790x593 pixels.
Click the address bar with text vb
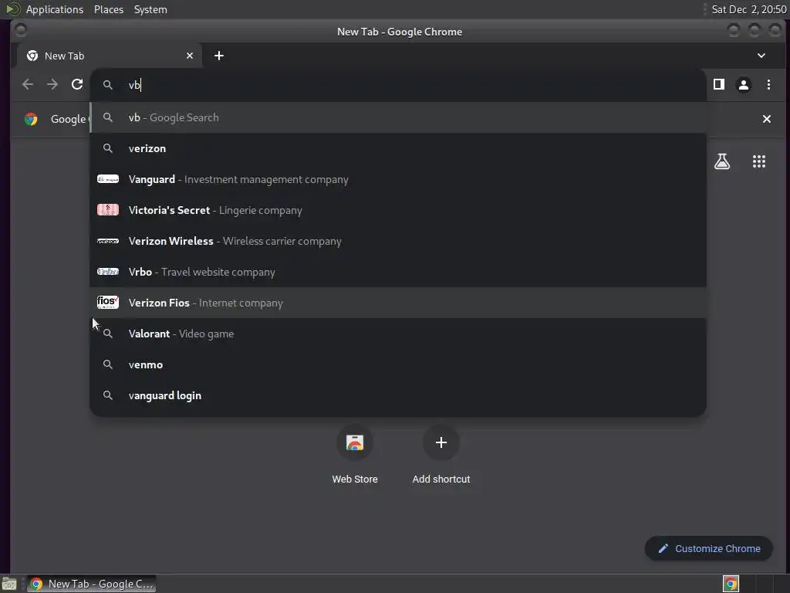click(x=398, y=85)
